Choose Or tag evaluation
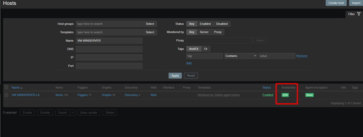 [206, 49]
